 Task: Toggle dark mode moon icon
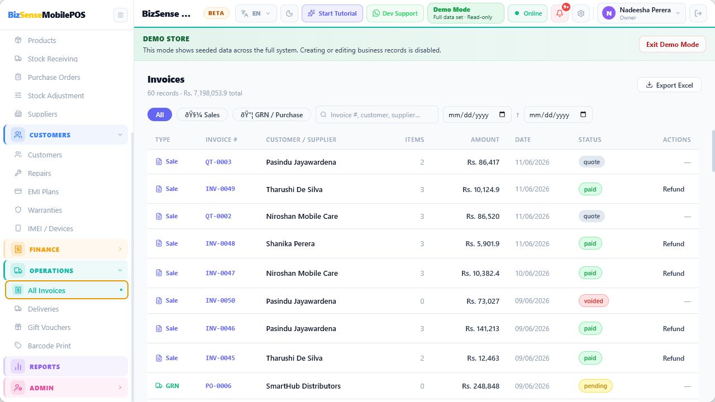[x=289, y=13]
